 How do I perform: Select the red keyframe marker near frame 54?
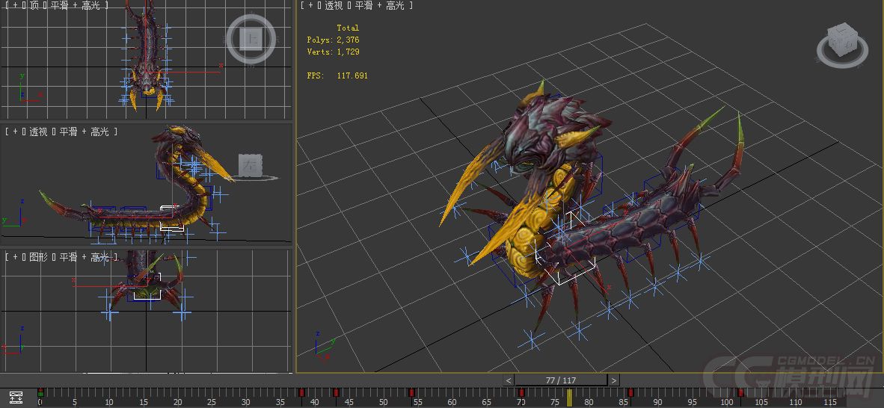[411, 392]
